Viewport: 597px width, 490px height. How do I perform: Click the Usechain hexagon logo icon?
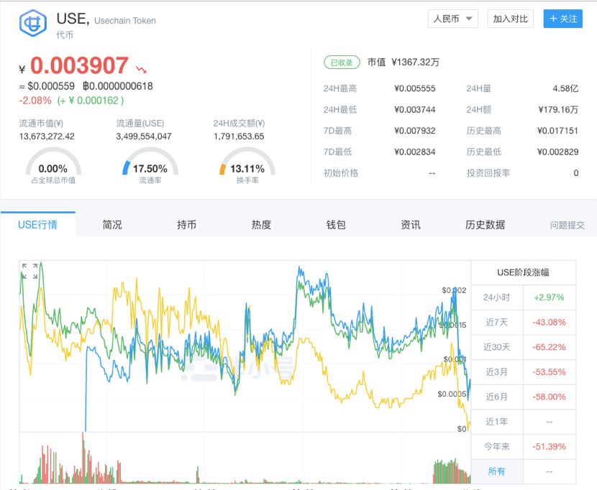point(33,23)
